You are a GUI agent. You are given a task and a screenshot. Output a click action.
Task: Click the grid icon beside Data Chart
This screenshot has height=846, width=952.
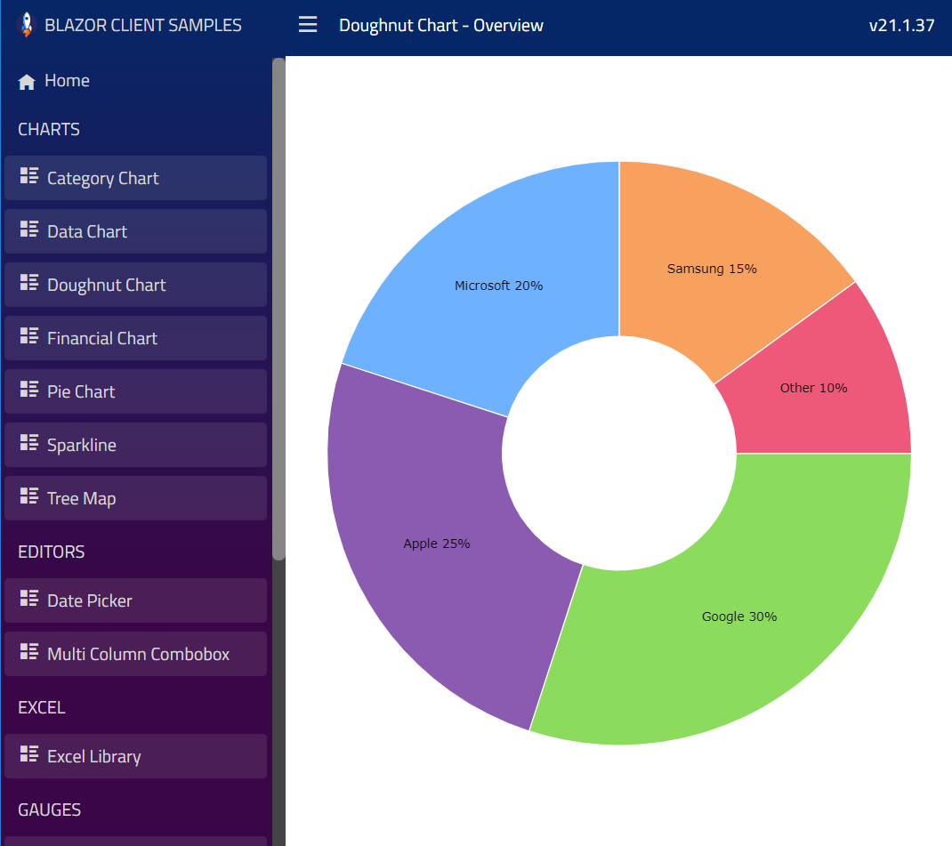29,230
